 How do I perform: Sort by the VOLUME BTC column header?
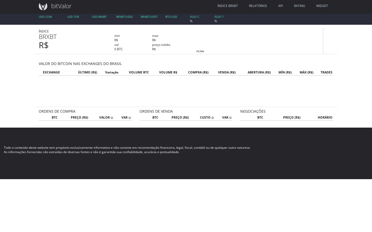click(139, 72)
